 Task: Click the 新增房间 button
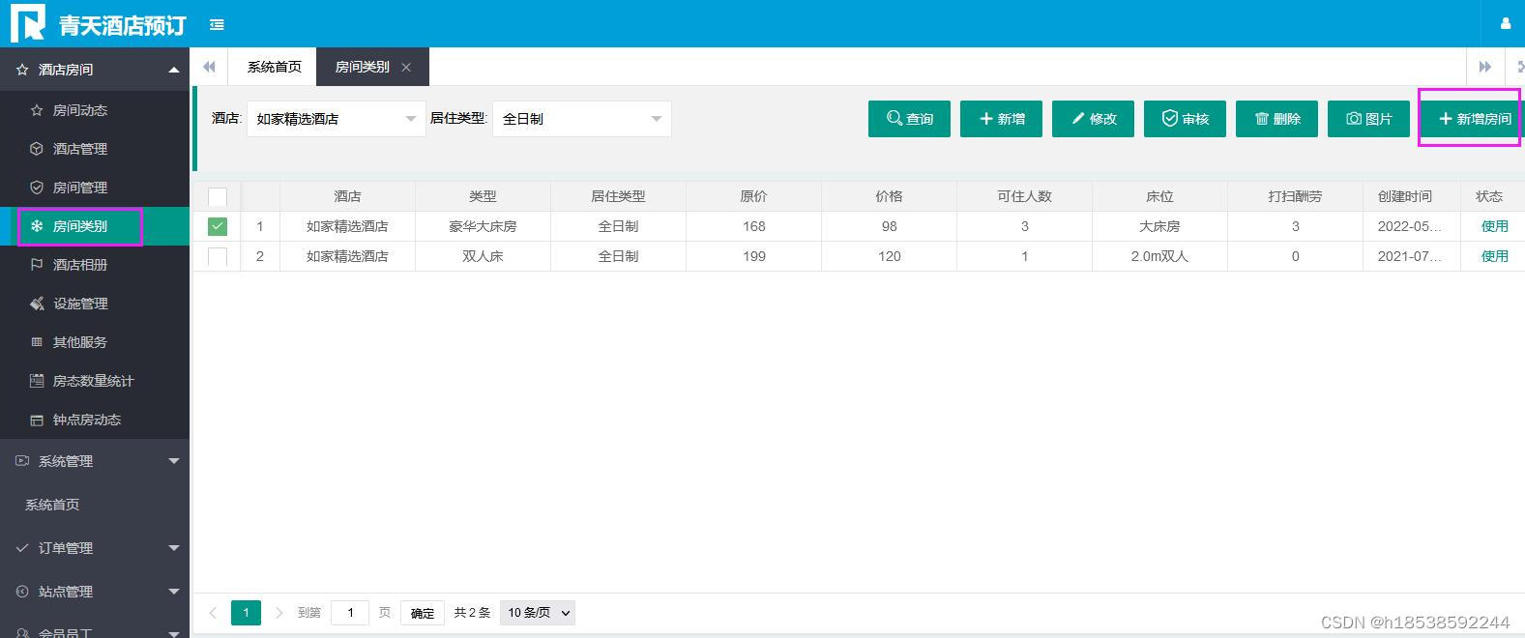[x=1473, y=119]
